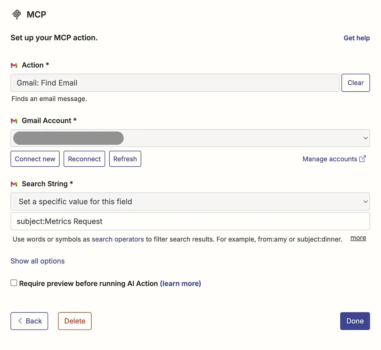Screen dimensions: 381x350
Task: Open the Get help link
Action: 357,38
